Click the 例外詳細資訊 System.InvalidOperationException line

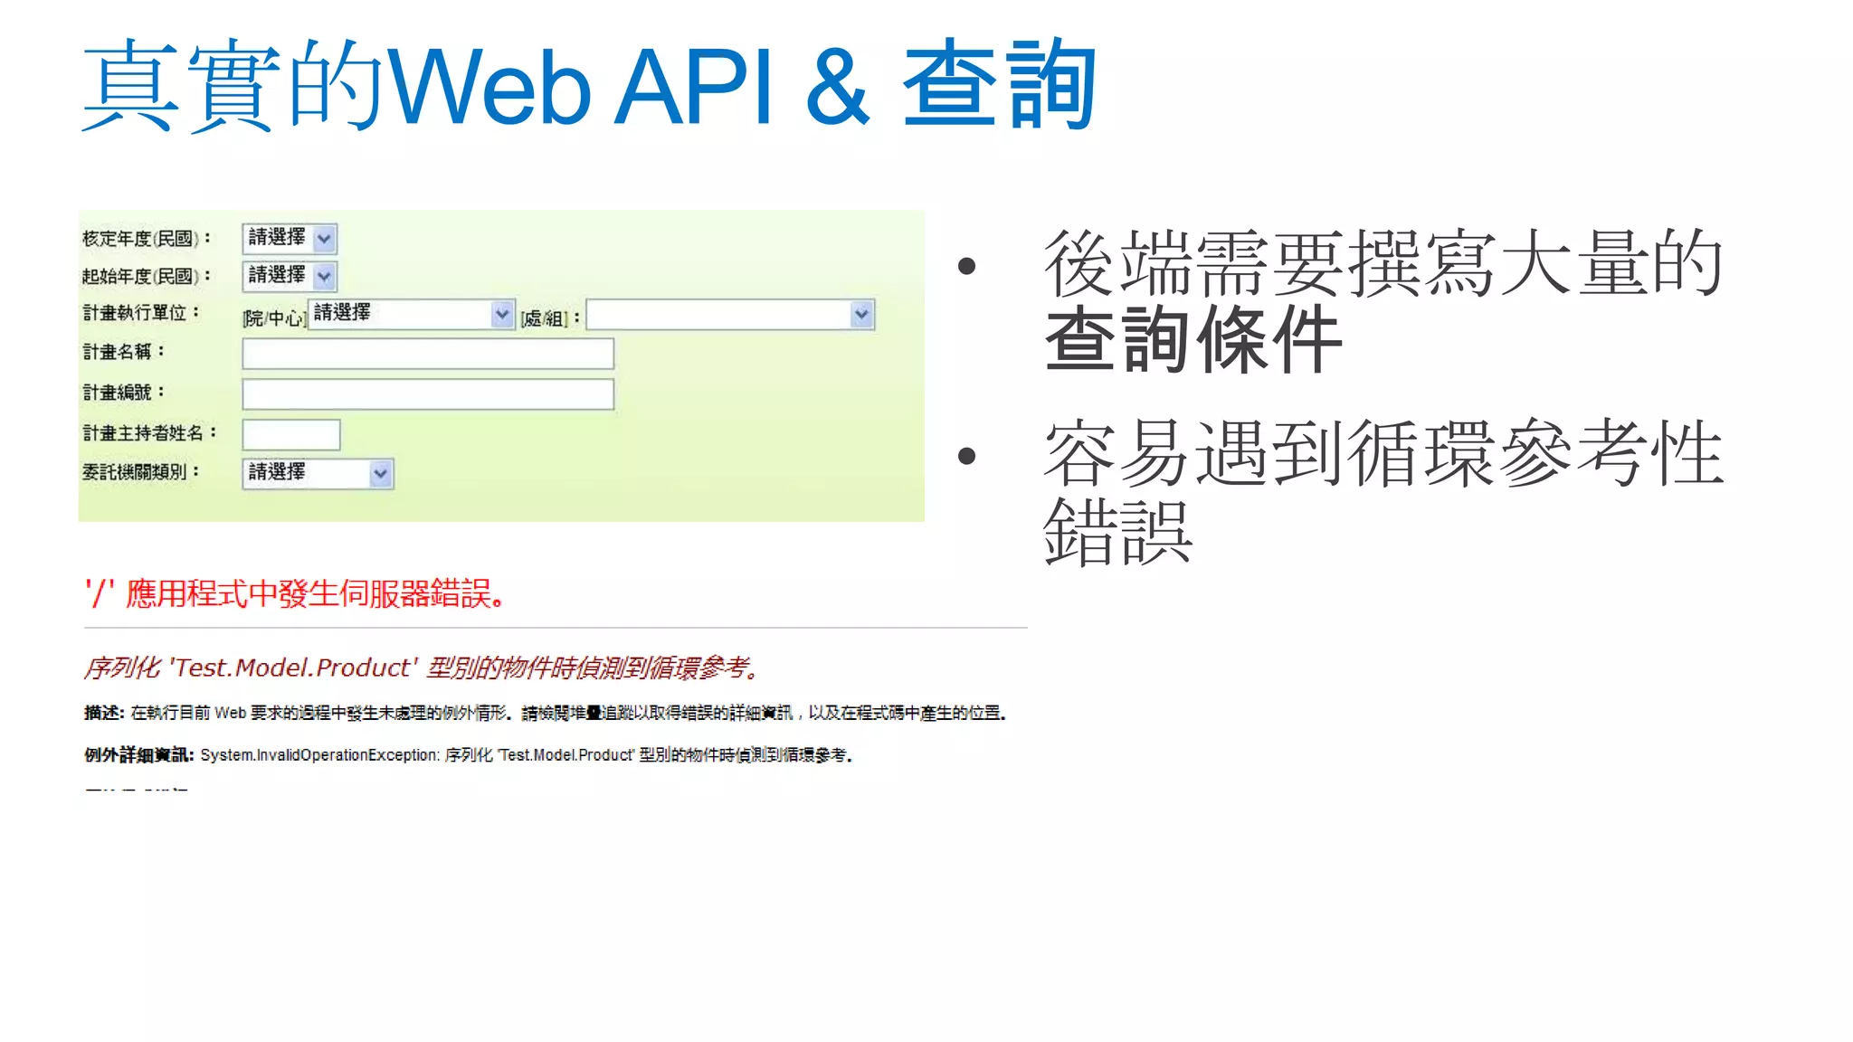(469, 754)
